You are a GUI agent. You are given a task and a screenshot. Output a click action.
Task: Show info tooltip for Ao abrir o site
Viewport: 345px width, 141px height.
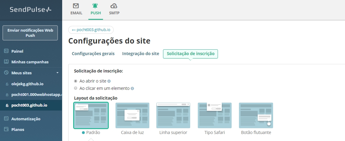[109, 81]
